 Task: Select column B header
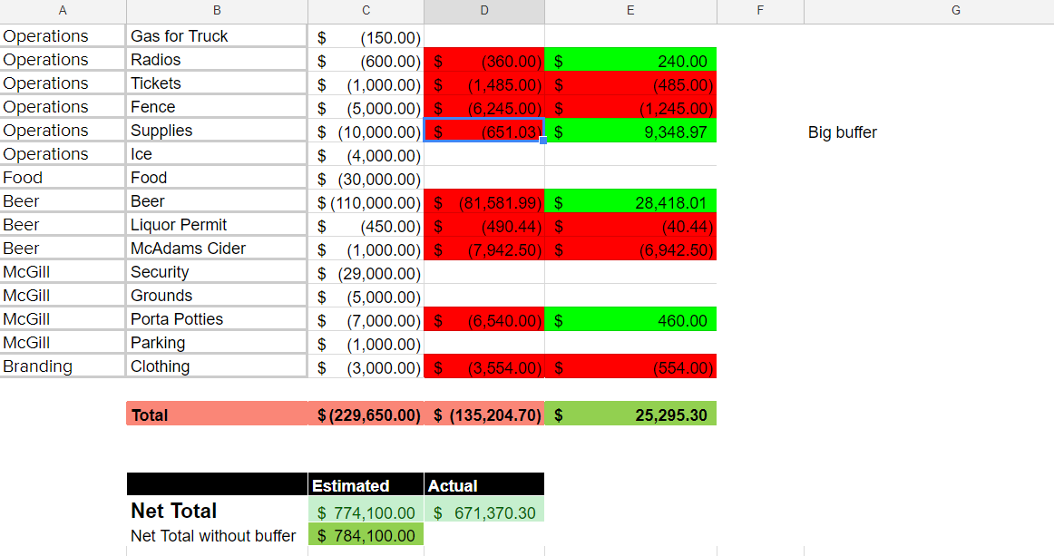pos(217,11)
